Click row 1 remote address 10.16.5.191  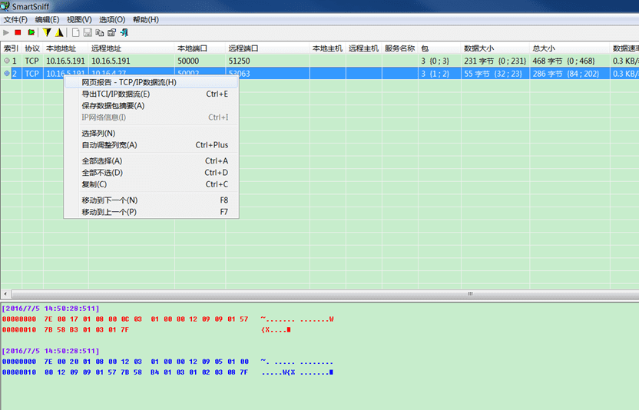111,61
